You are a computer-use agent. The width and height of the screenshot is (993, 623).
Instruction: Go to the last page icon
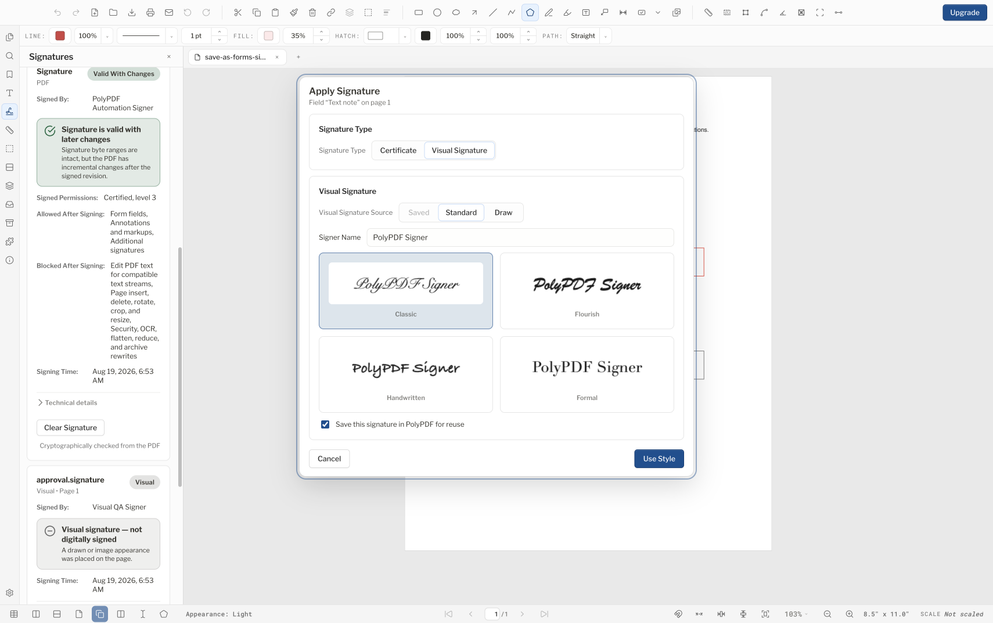(544, 614)
